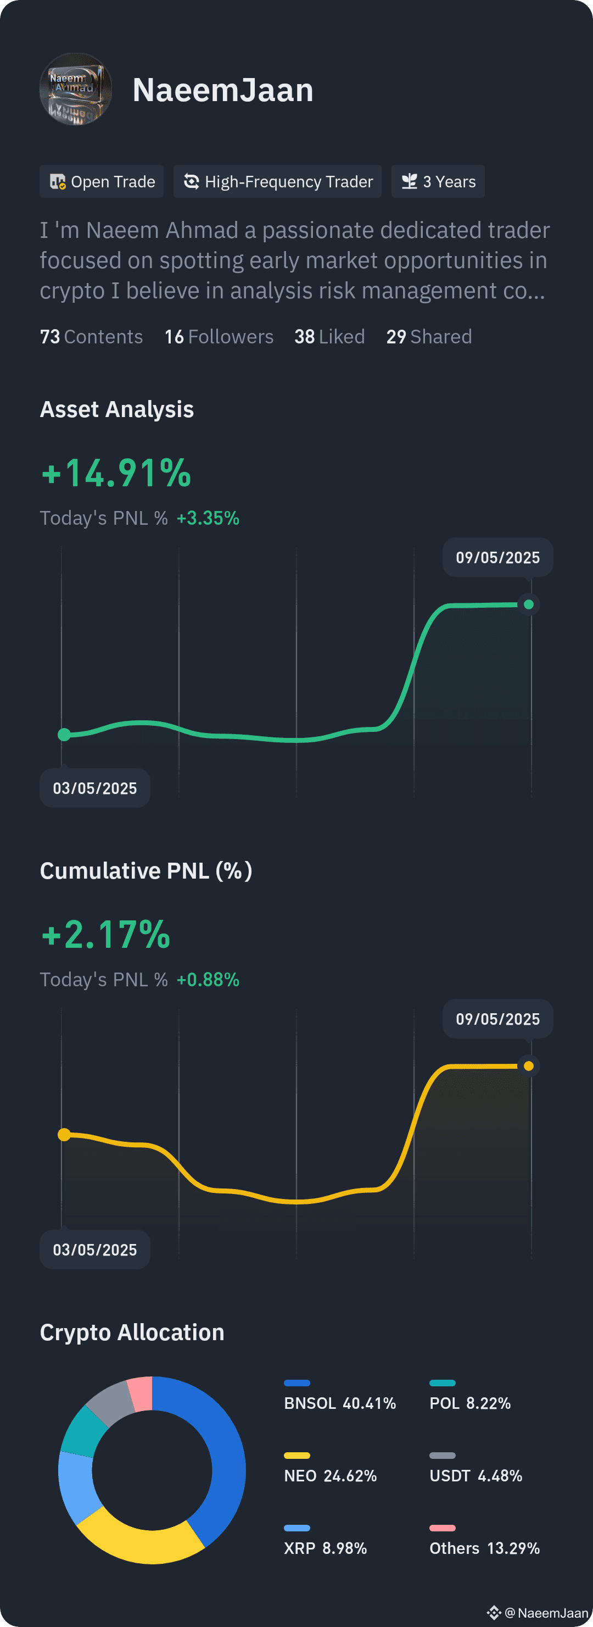Select the green chart start point dot
Viewport: 593px width, 1627px height.
[x=64, y=735]
